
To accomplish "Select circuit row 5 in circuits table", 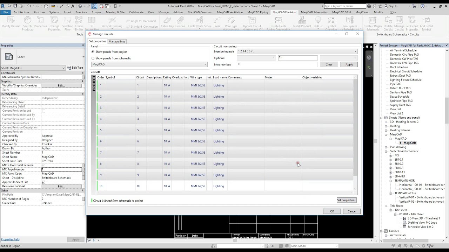I will pos(225,130).
